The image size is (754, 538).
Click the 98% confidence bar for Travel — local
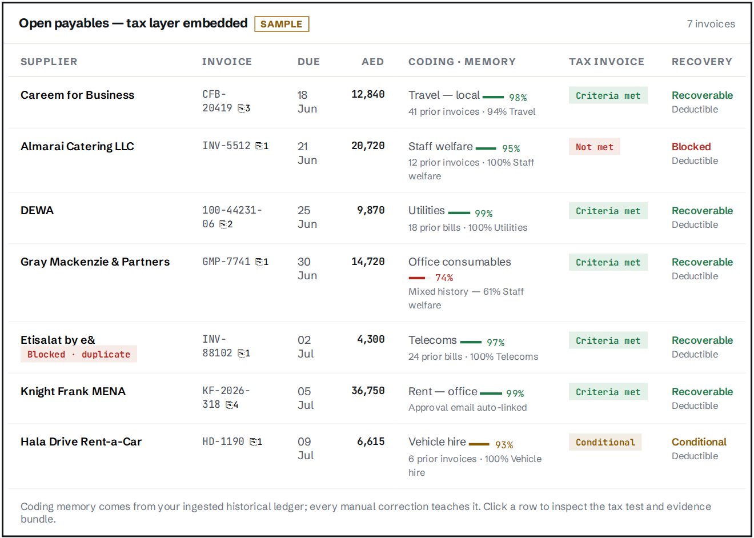pyautogui.click(x=493, y=97)
